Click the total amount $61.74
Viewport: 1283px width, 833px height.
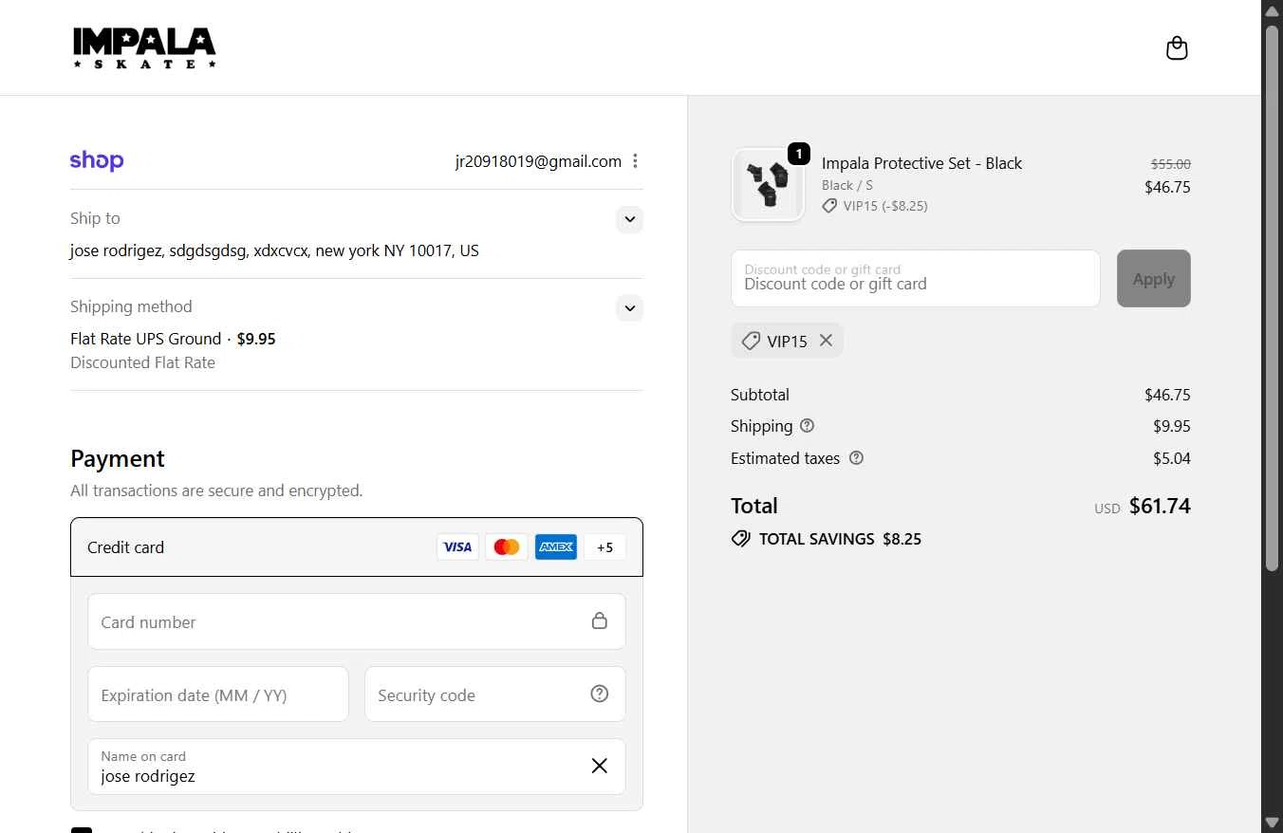(1160, 507)
